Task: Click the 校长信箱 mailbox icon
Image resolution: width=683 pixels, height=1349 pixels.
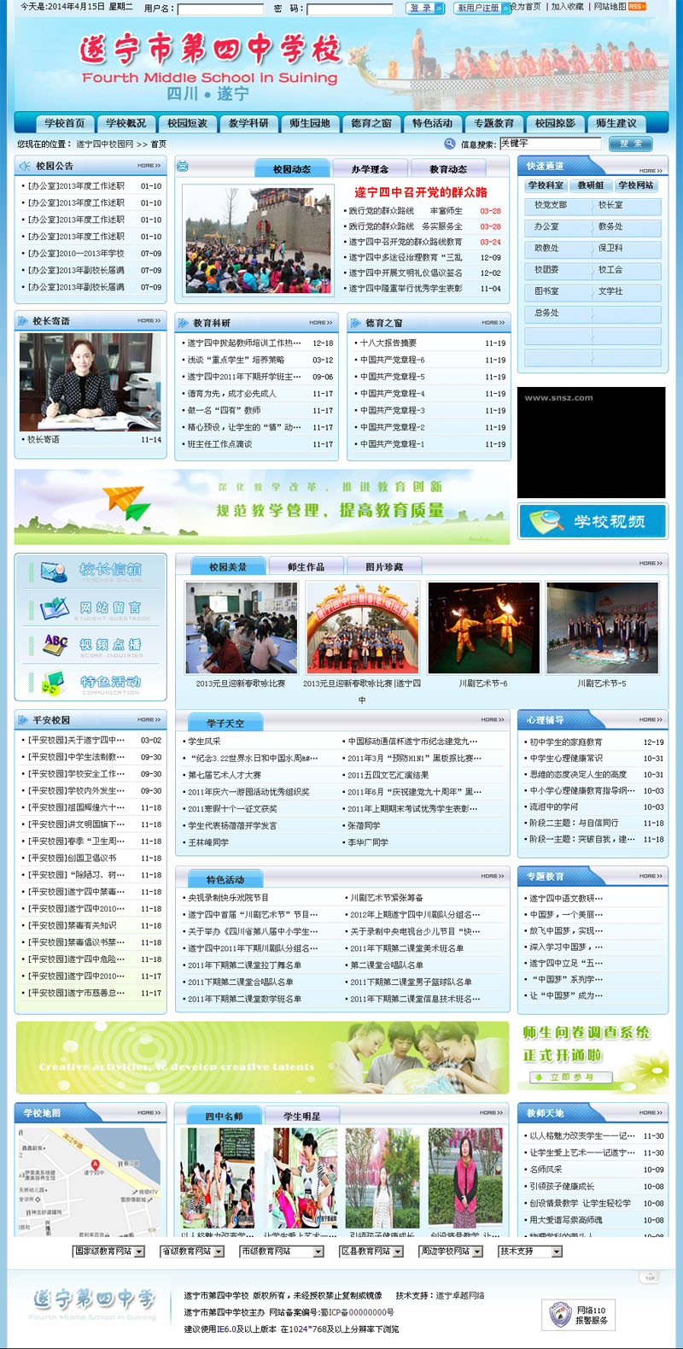Action: pyautogui.click(x=53, y=572)
